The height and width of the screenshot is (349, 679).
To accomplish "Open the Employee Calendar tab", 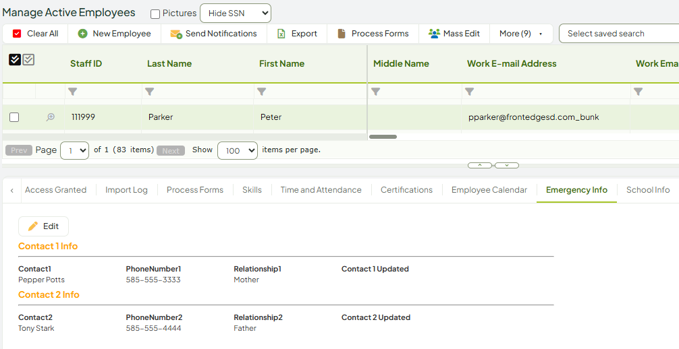I will (x=489, y=190).
